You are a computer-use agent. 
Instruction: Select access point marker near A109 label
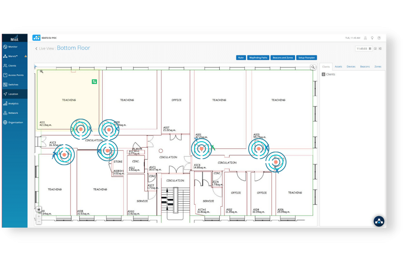tap(109, 129)
